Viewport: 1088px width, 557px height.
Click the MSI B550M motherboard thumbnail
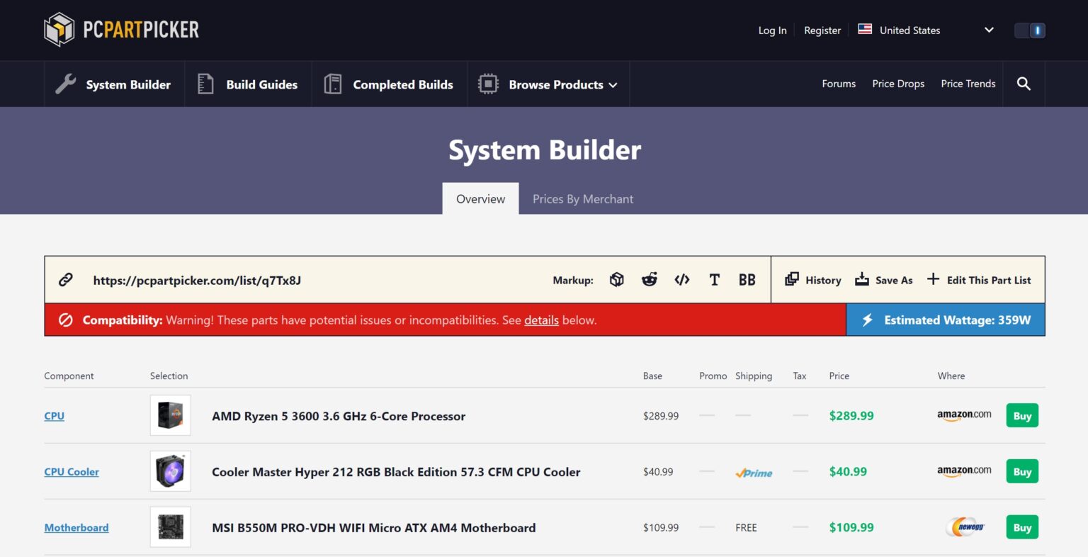[171, 527]
